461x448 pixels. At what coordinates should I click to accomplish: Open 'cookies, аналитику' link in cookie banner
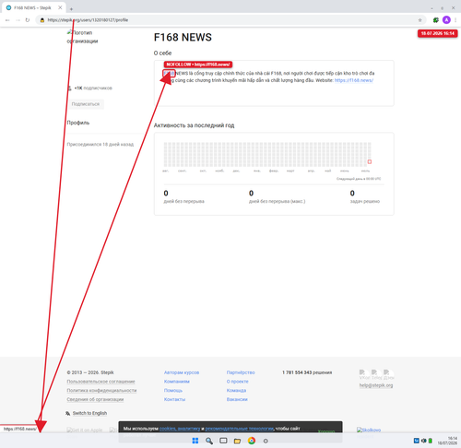[x=180, y=429]
